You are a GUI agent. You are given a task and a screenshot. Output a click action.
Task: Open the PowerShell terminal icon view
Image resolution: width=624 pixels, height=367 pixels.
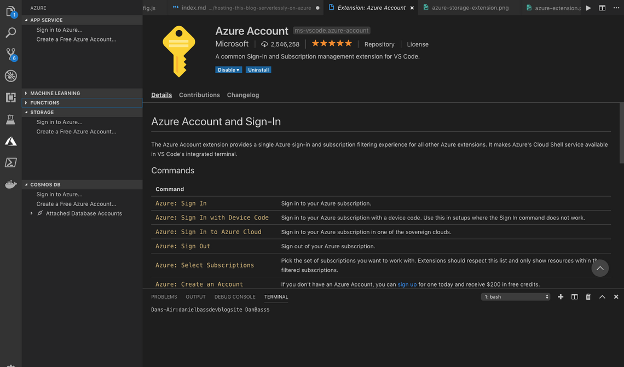coord(11,162)
